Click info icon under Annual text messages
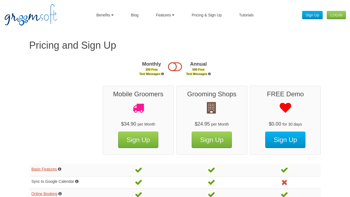 tap(209, 74)
